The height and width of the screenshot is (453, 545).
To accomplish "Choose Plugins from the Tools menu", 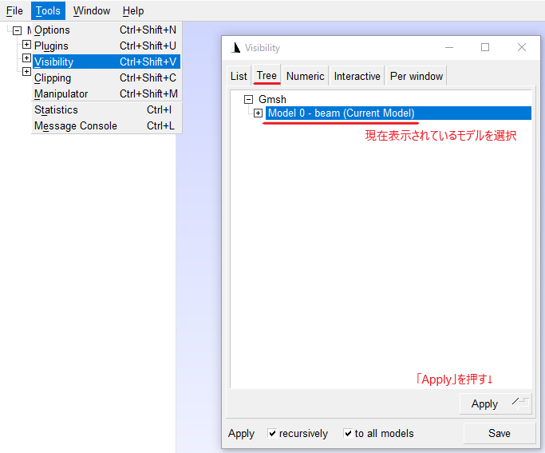I will tap(106, 46).
